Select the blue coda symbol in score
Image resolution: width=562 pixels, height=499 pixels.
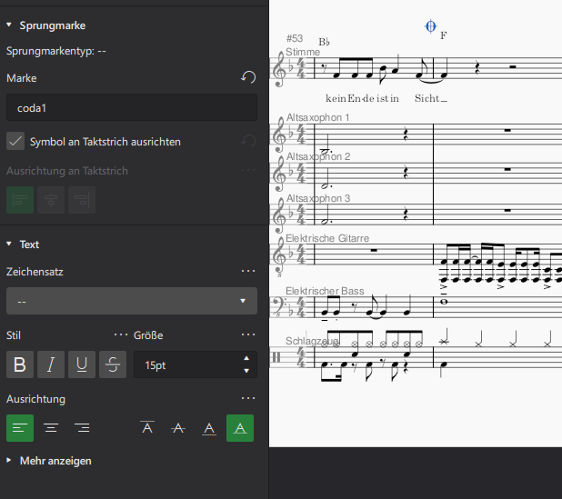431,26
